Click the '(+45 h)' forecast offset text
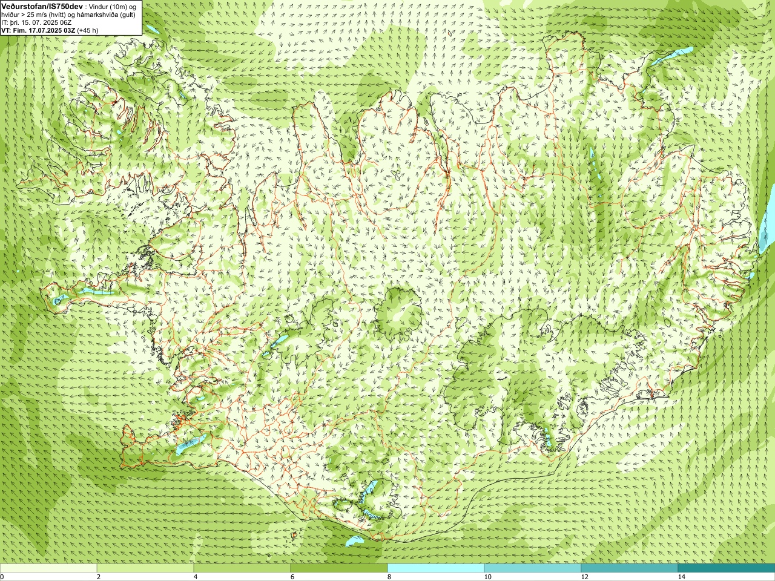The width and height of the screenshot is (775, 581). pos(88,30)
